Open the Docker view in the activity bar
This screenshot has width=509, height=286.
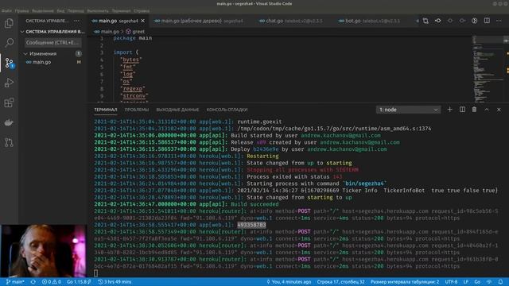[9, 122]
